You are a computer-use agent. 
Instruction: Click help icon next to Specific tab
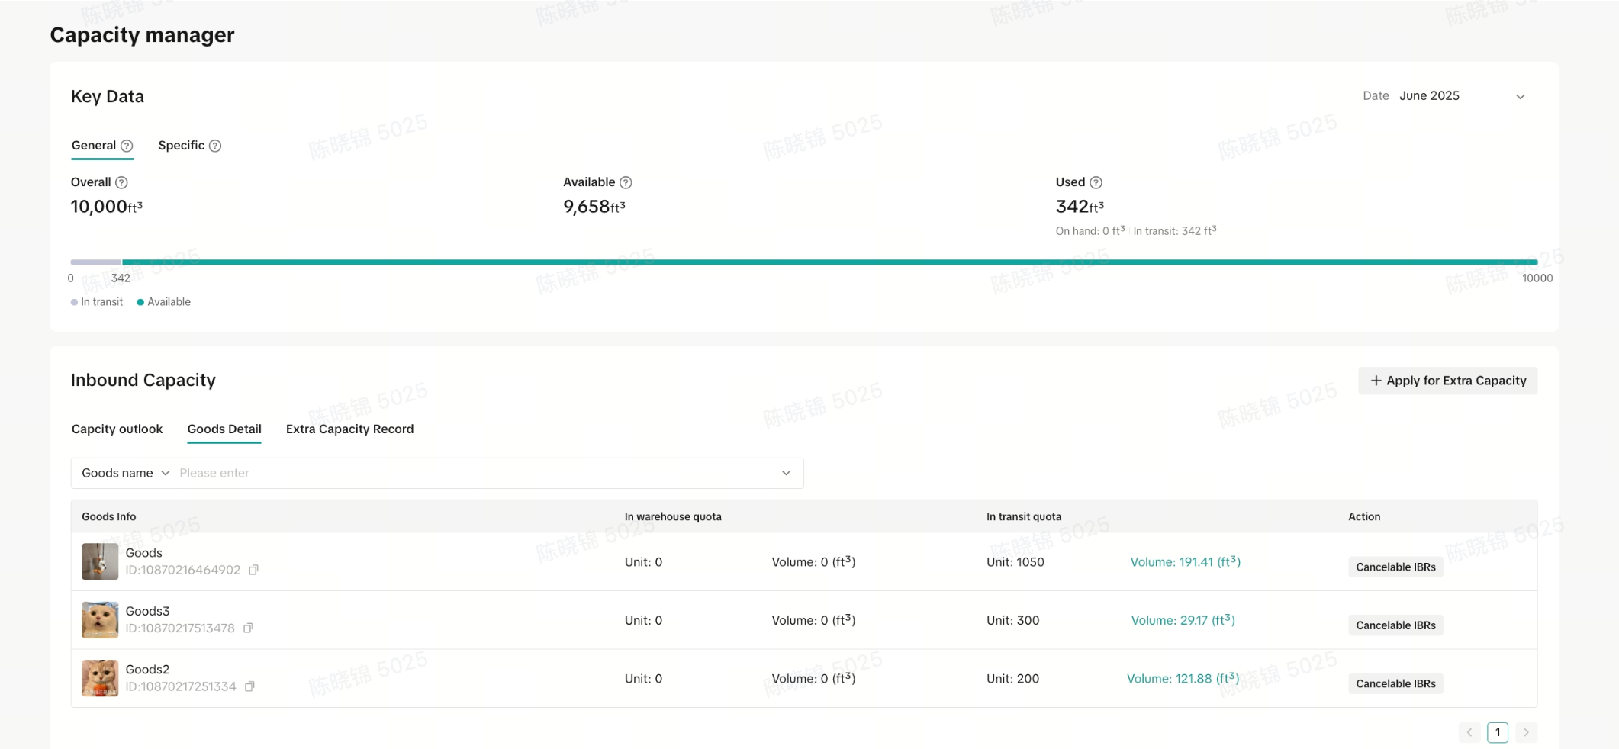pos(215,146)
